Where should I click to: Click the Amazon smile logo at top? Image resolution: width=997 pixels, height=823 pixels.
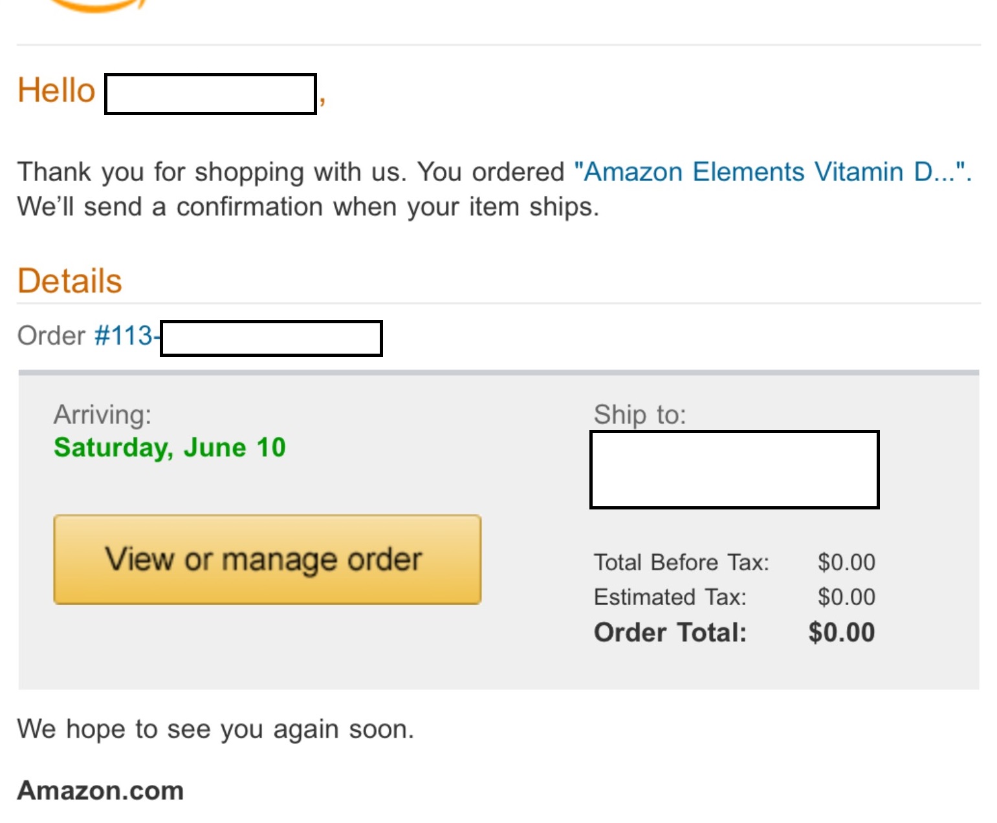(x=97, y=6)
